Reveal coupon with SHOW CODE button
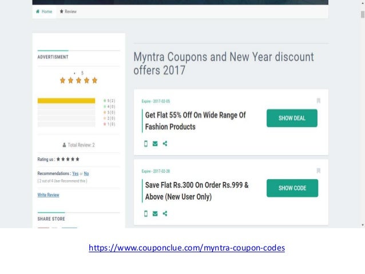365x274 pixels. pos(292,188)
